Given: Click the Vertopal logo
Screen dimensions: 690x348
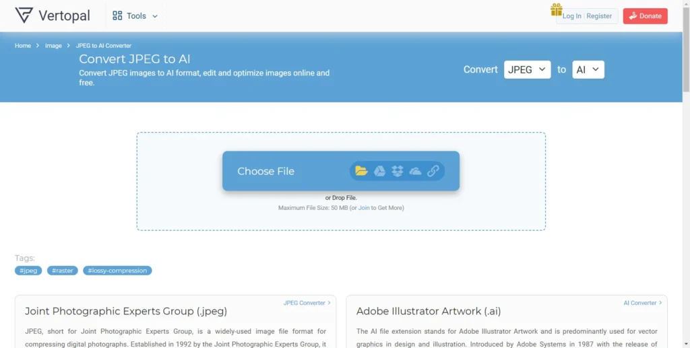Looking at the screenshot, I should coord(52,15).
